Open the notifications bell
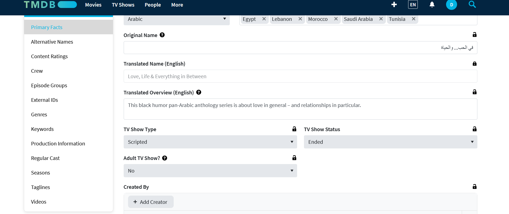 [432, 5]
